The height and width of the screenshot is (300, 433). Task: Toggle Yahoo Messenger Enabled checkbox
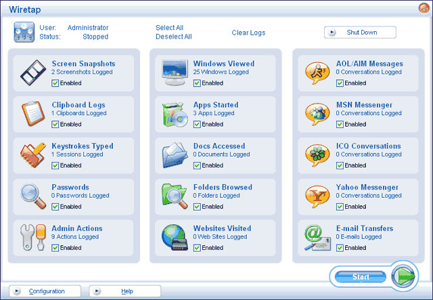(x=340, y=207)
